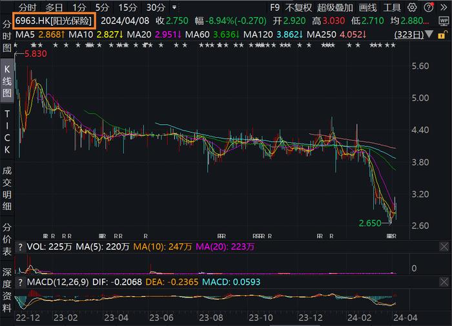Image resolution: width=452 pixels, height=326 pixels.
Task: Switch to the 15分 period tab
Action: point(127,8)
